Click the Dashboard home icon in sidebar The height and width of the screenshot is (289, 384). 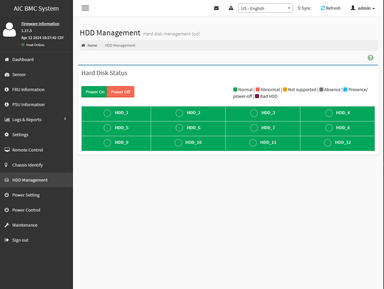coord(7,59)
